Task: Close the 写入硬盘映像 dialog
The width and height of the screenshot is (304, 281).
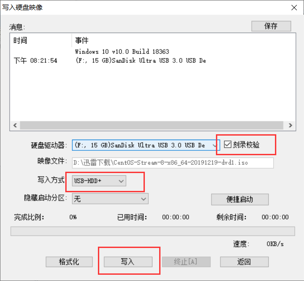Action: (x=294, y=8)
